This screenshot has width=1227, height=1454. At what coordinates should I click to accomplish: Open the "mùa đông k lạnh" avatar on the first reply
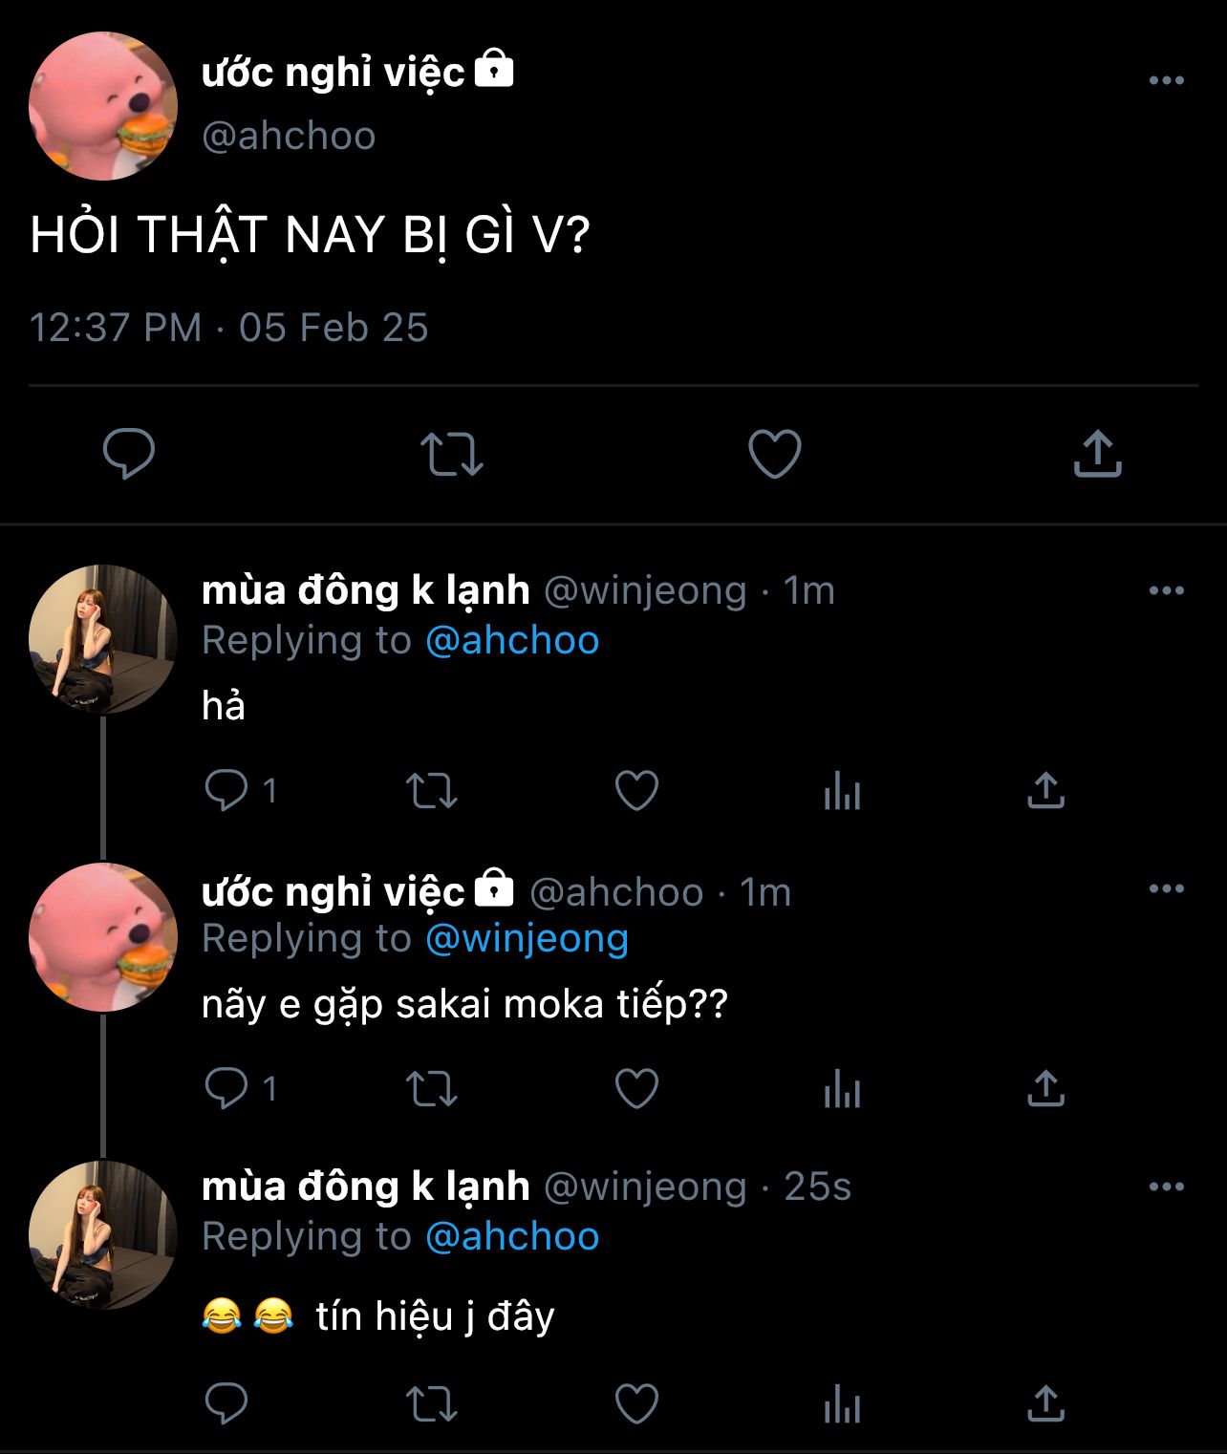pos(103,639)
